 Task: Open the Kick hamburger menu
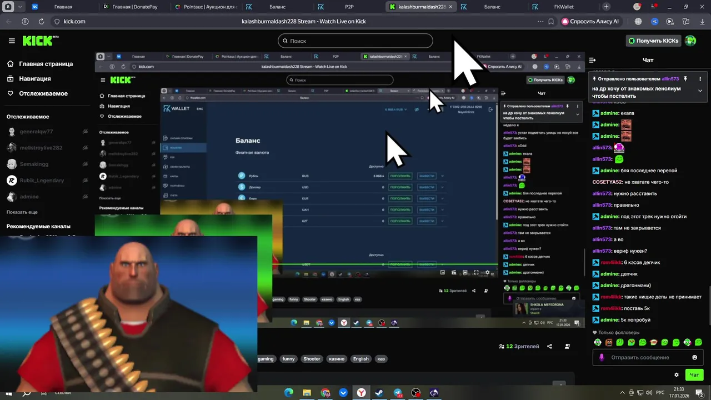pyautogui.click(x=12, y=41)
